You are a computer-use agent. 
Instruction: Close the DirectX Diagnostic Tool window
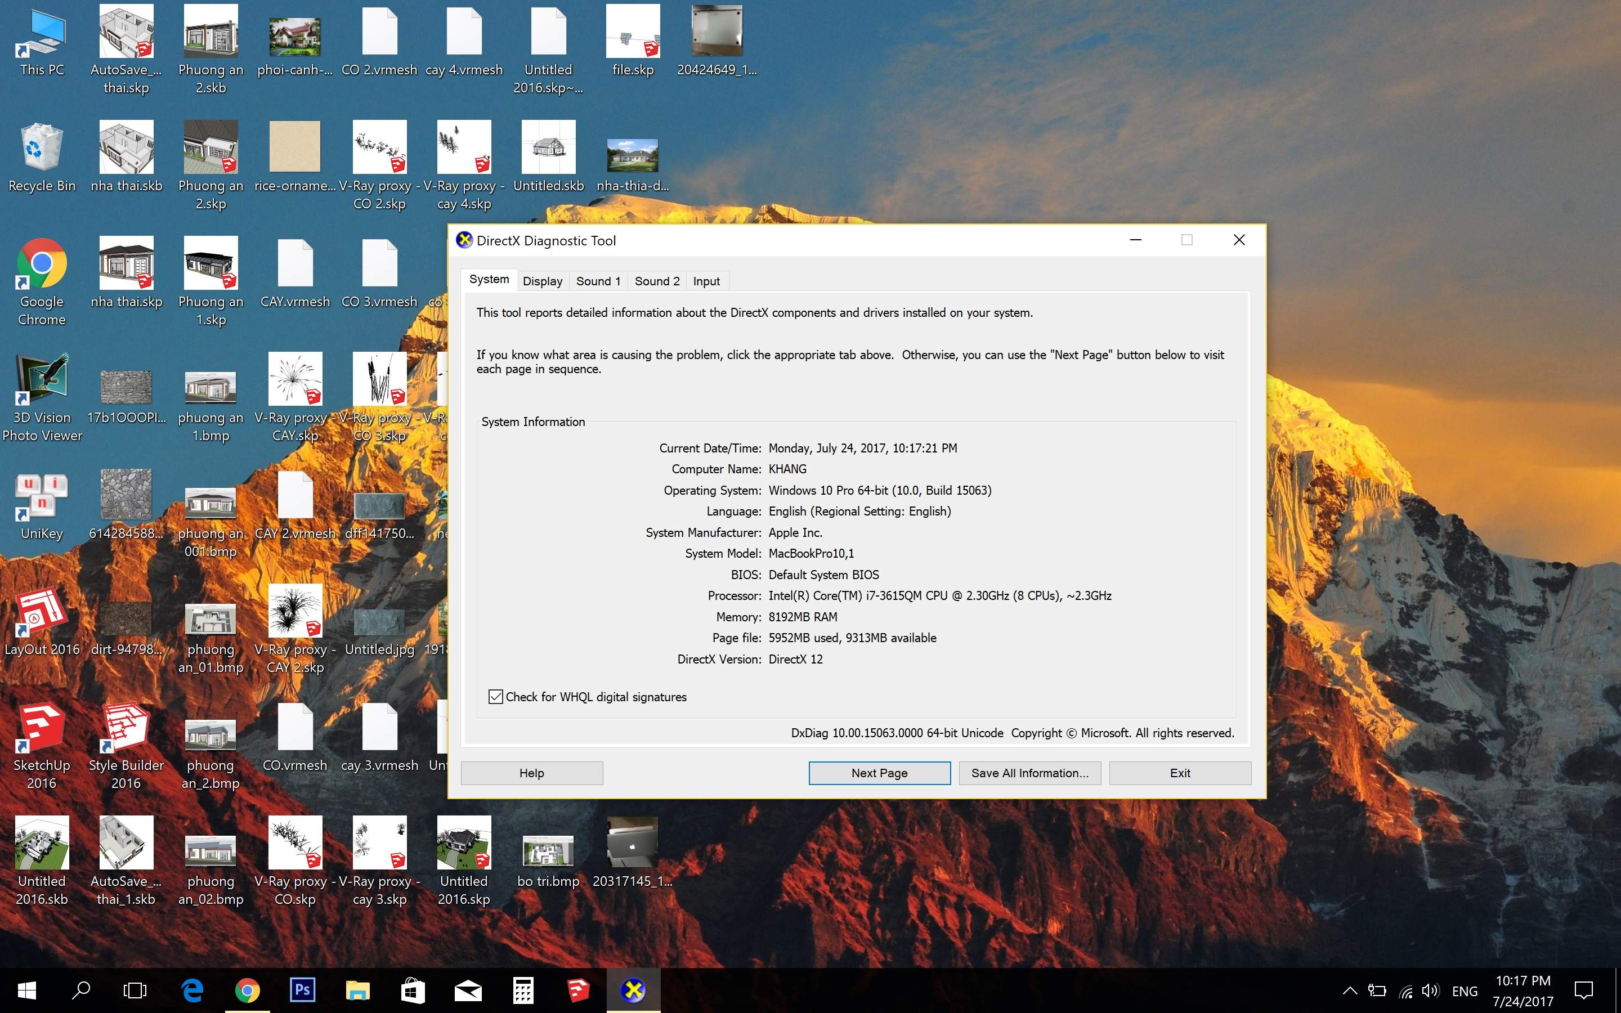point(1239,240)
